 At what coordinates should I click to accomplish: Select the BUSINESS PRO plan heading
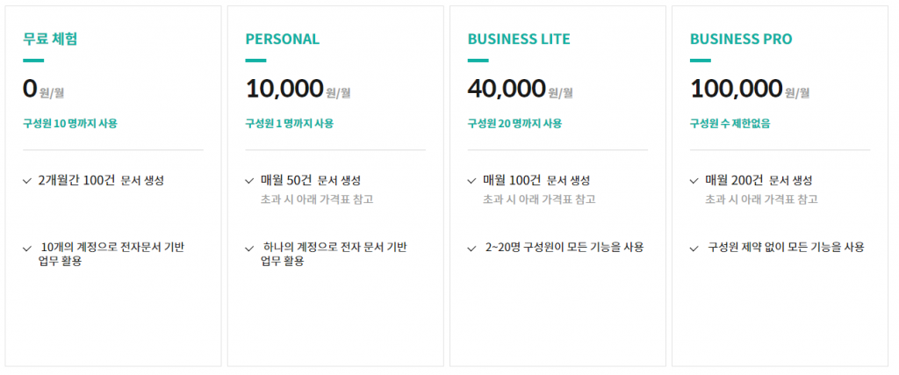pyautogui.click(x=741, y=39)
